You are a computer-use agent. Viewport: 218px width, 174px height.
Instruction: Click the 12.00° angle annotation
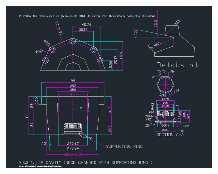(x=135, y=33)
